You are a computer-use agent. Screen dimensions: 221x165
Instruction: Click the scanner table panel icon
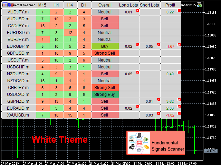pos(5,5)
